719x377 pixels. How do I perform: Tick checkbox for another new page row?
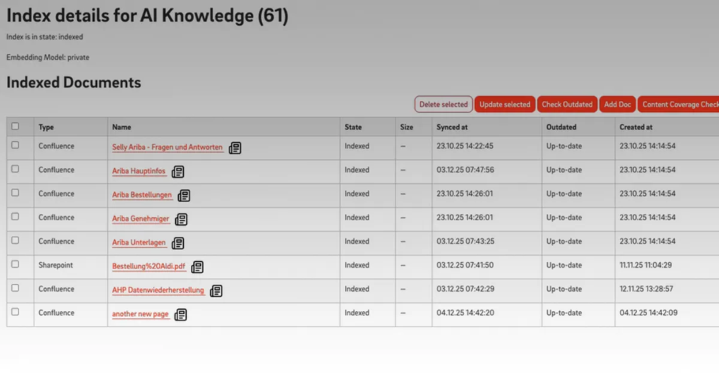pos(16,312)
